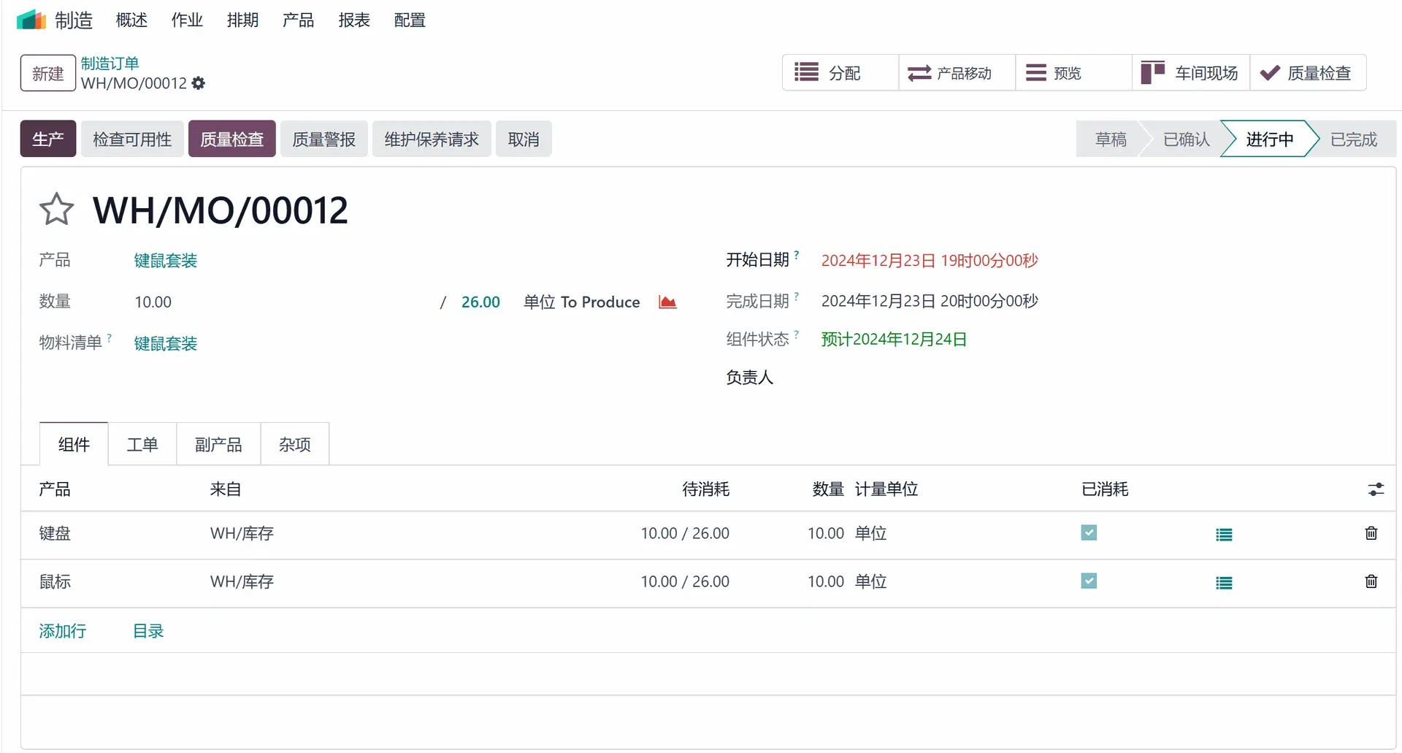Open the 产品移动 product moves button

click(x=957, y=72)
